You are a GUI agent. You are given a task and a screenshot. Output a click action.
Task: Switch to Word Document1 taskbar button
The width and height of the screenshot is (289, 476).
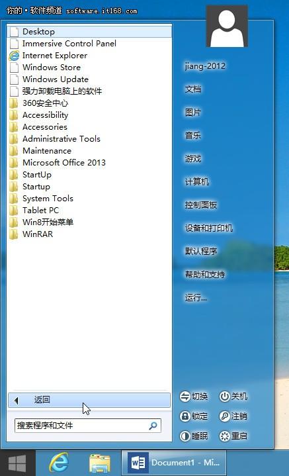[x=174, y=463]
